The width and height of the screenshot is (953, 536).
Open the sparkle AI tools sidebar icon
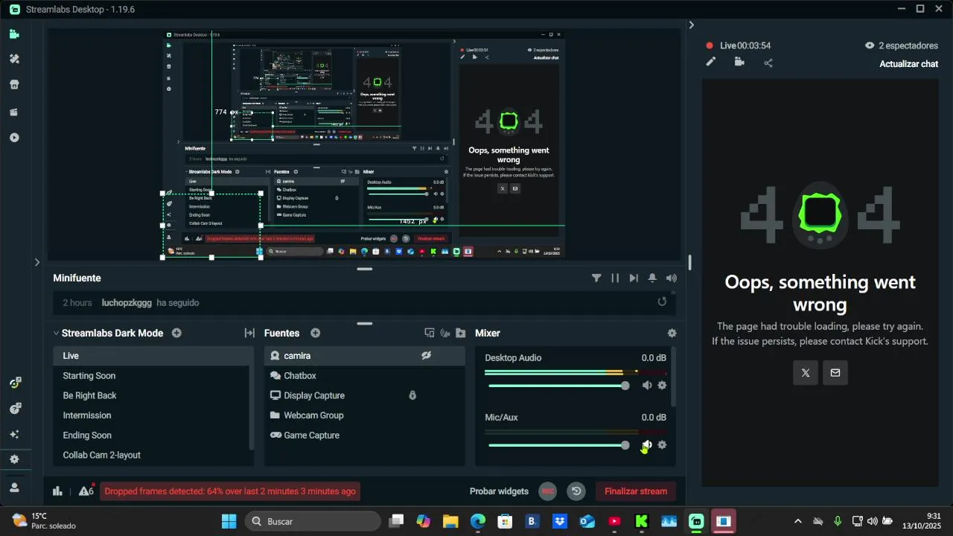click(14, 434)
